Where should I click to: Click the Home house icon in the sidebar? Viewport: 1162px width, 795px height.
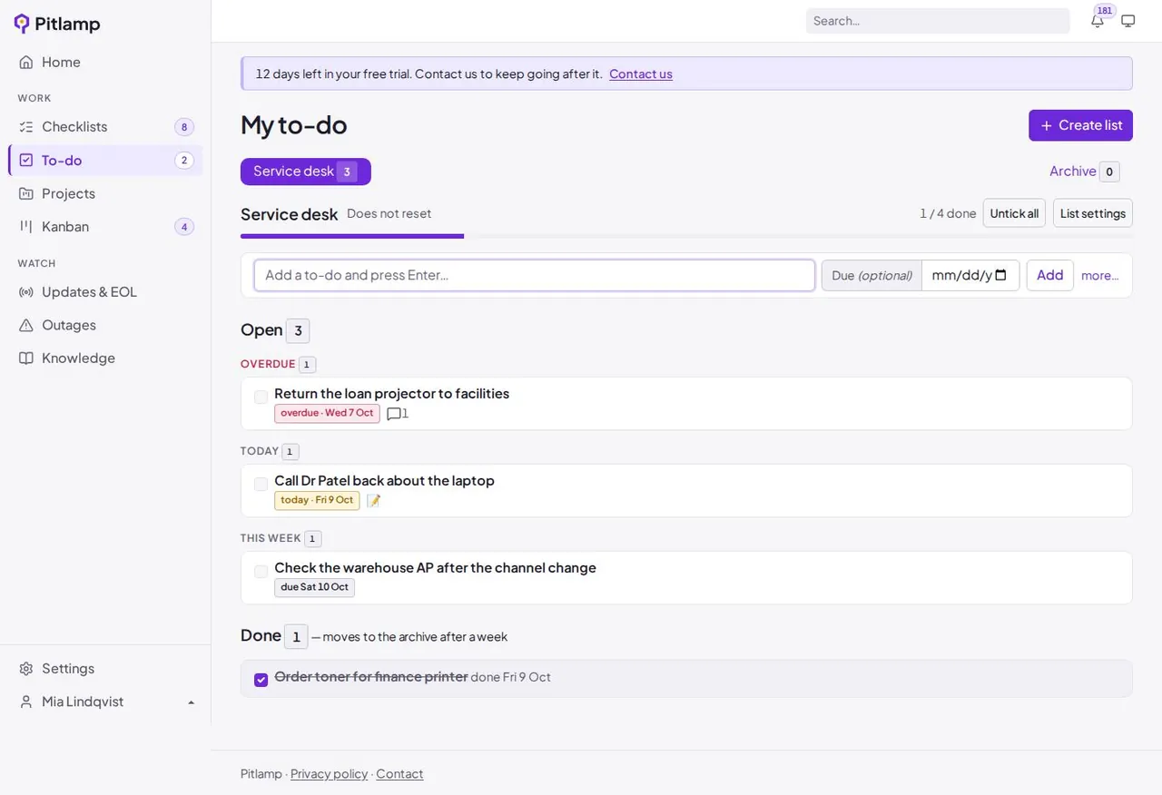tap(26, 62)
